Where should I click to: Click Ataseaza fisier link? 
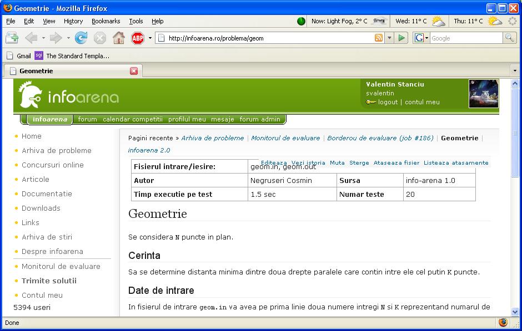[x=396, y=162]
